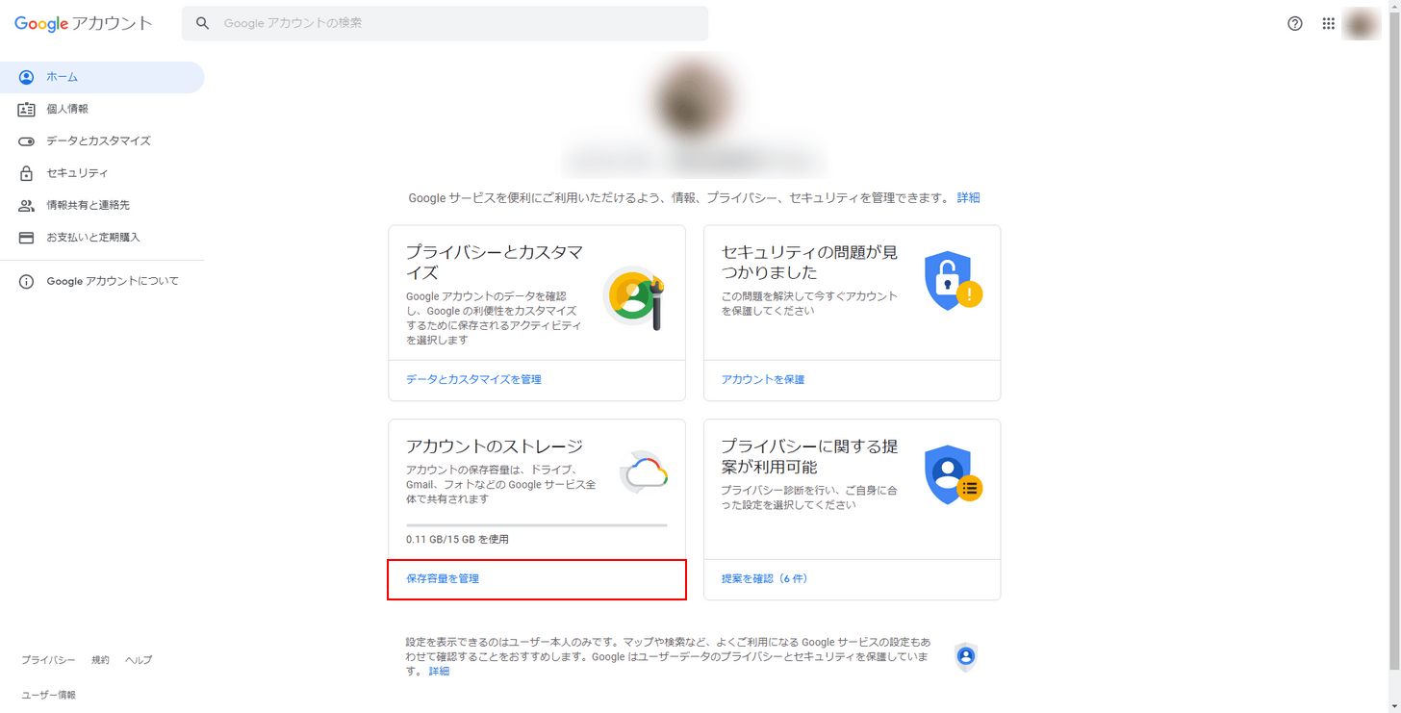Click the cloud illustration on the storage card

coord(643,471)
